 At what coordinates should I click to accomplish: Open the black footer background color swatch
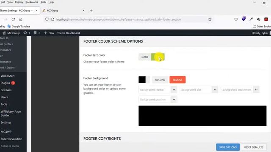tap(142, 80)
